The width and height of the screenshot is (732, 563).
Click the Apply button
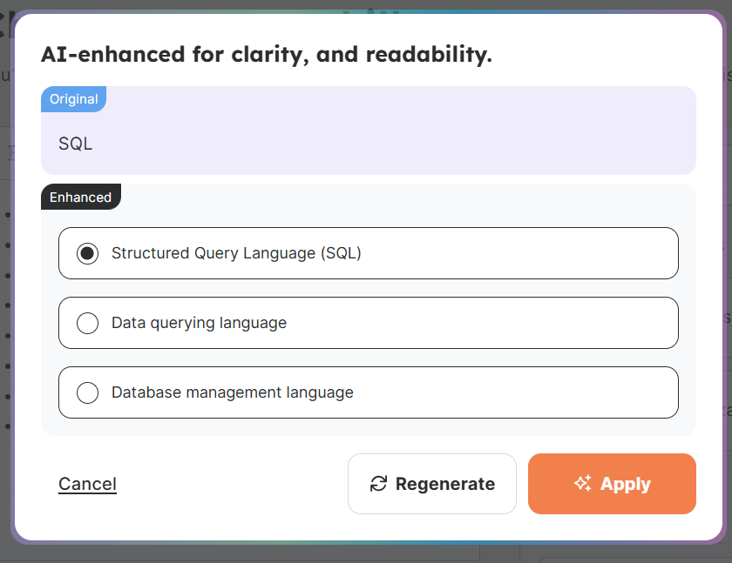tap(612, 484)
